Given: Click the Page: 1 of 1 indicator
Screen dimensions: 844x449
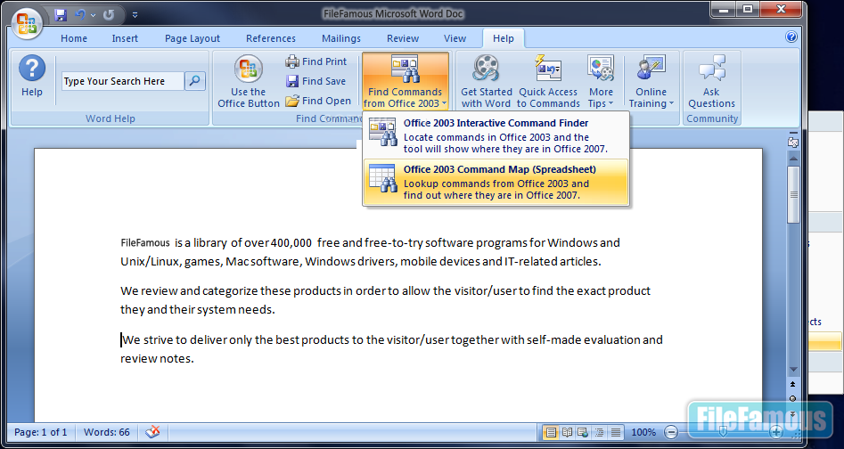Looking at the screenshot, I should coord(41,432).
